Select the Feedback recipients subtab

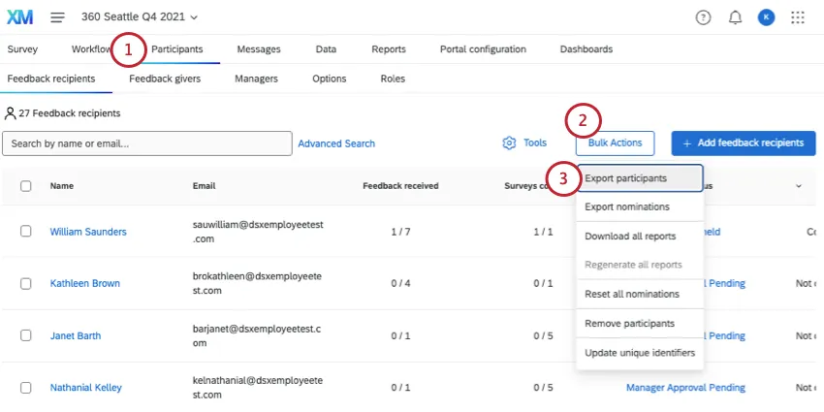point(51,79)
